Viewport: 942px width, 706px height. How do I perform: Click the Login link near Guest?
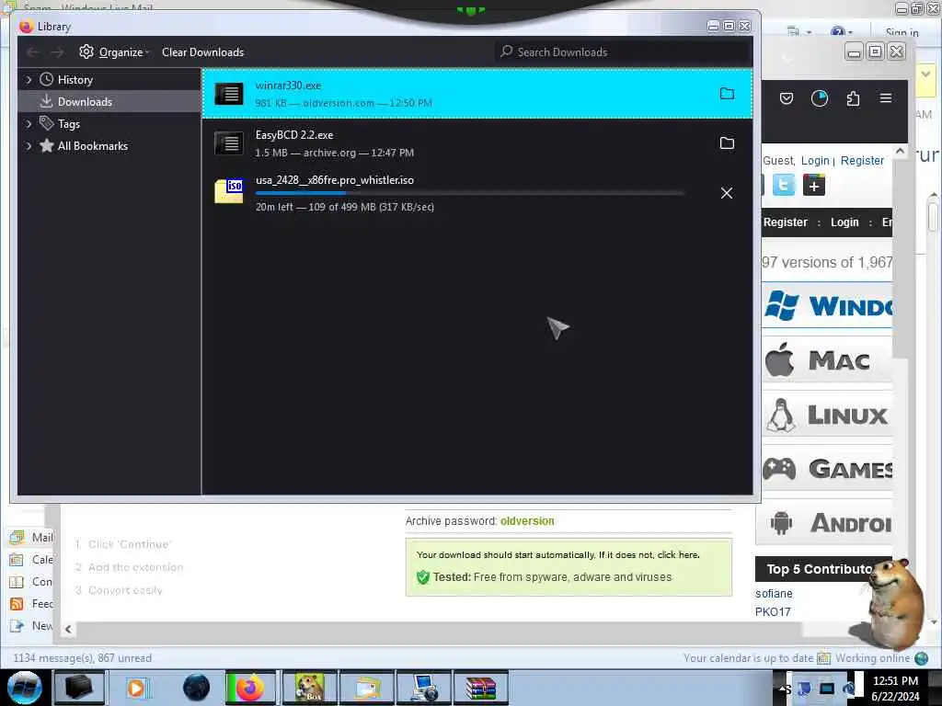[x=815, y=160]
